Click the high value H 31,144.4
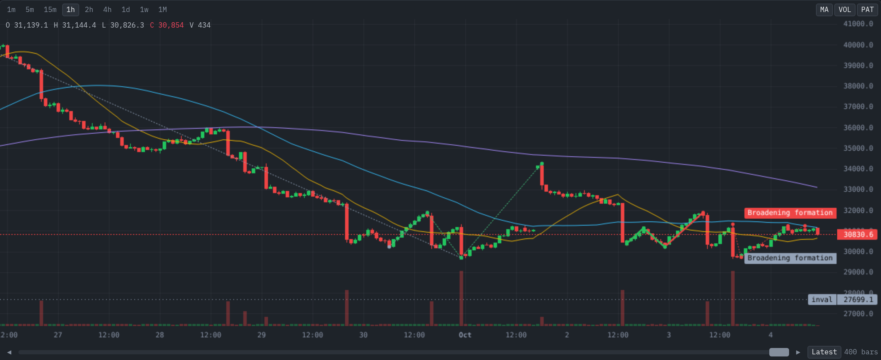Viewport: 881px width, 360px height. [x=75, y=25]
